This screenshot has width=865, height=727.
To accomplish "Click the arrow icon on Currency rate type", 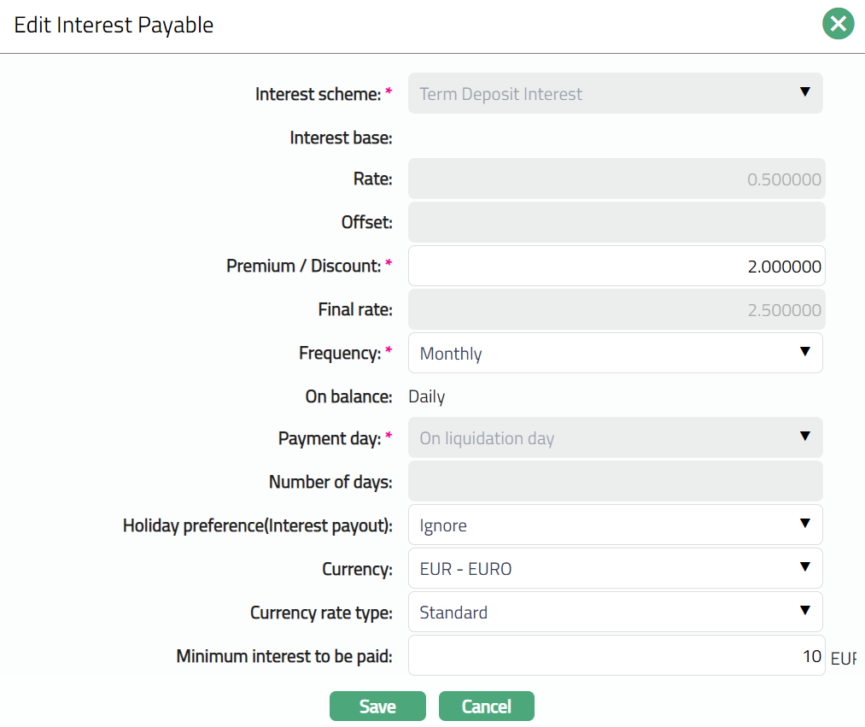I will point(804,611).
